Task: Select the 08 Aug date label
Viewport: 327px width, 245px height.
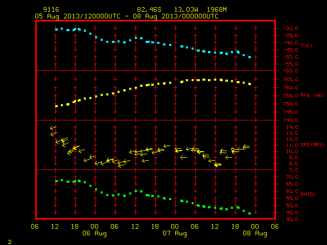Action: 255,233
